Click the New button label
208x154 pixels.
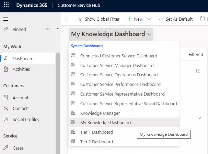click(x=138, y=19)
